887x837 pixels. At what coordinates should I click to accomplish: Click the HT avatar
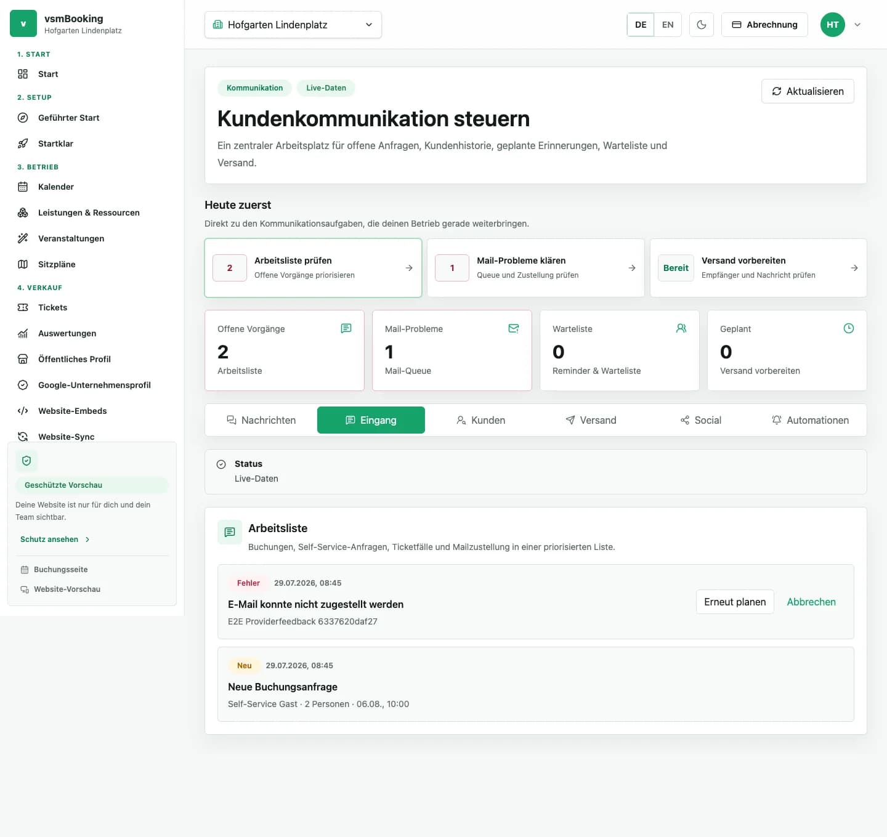833,25
